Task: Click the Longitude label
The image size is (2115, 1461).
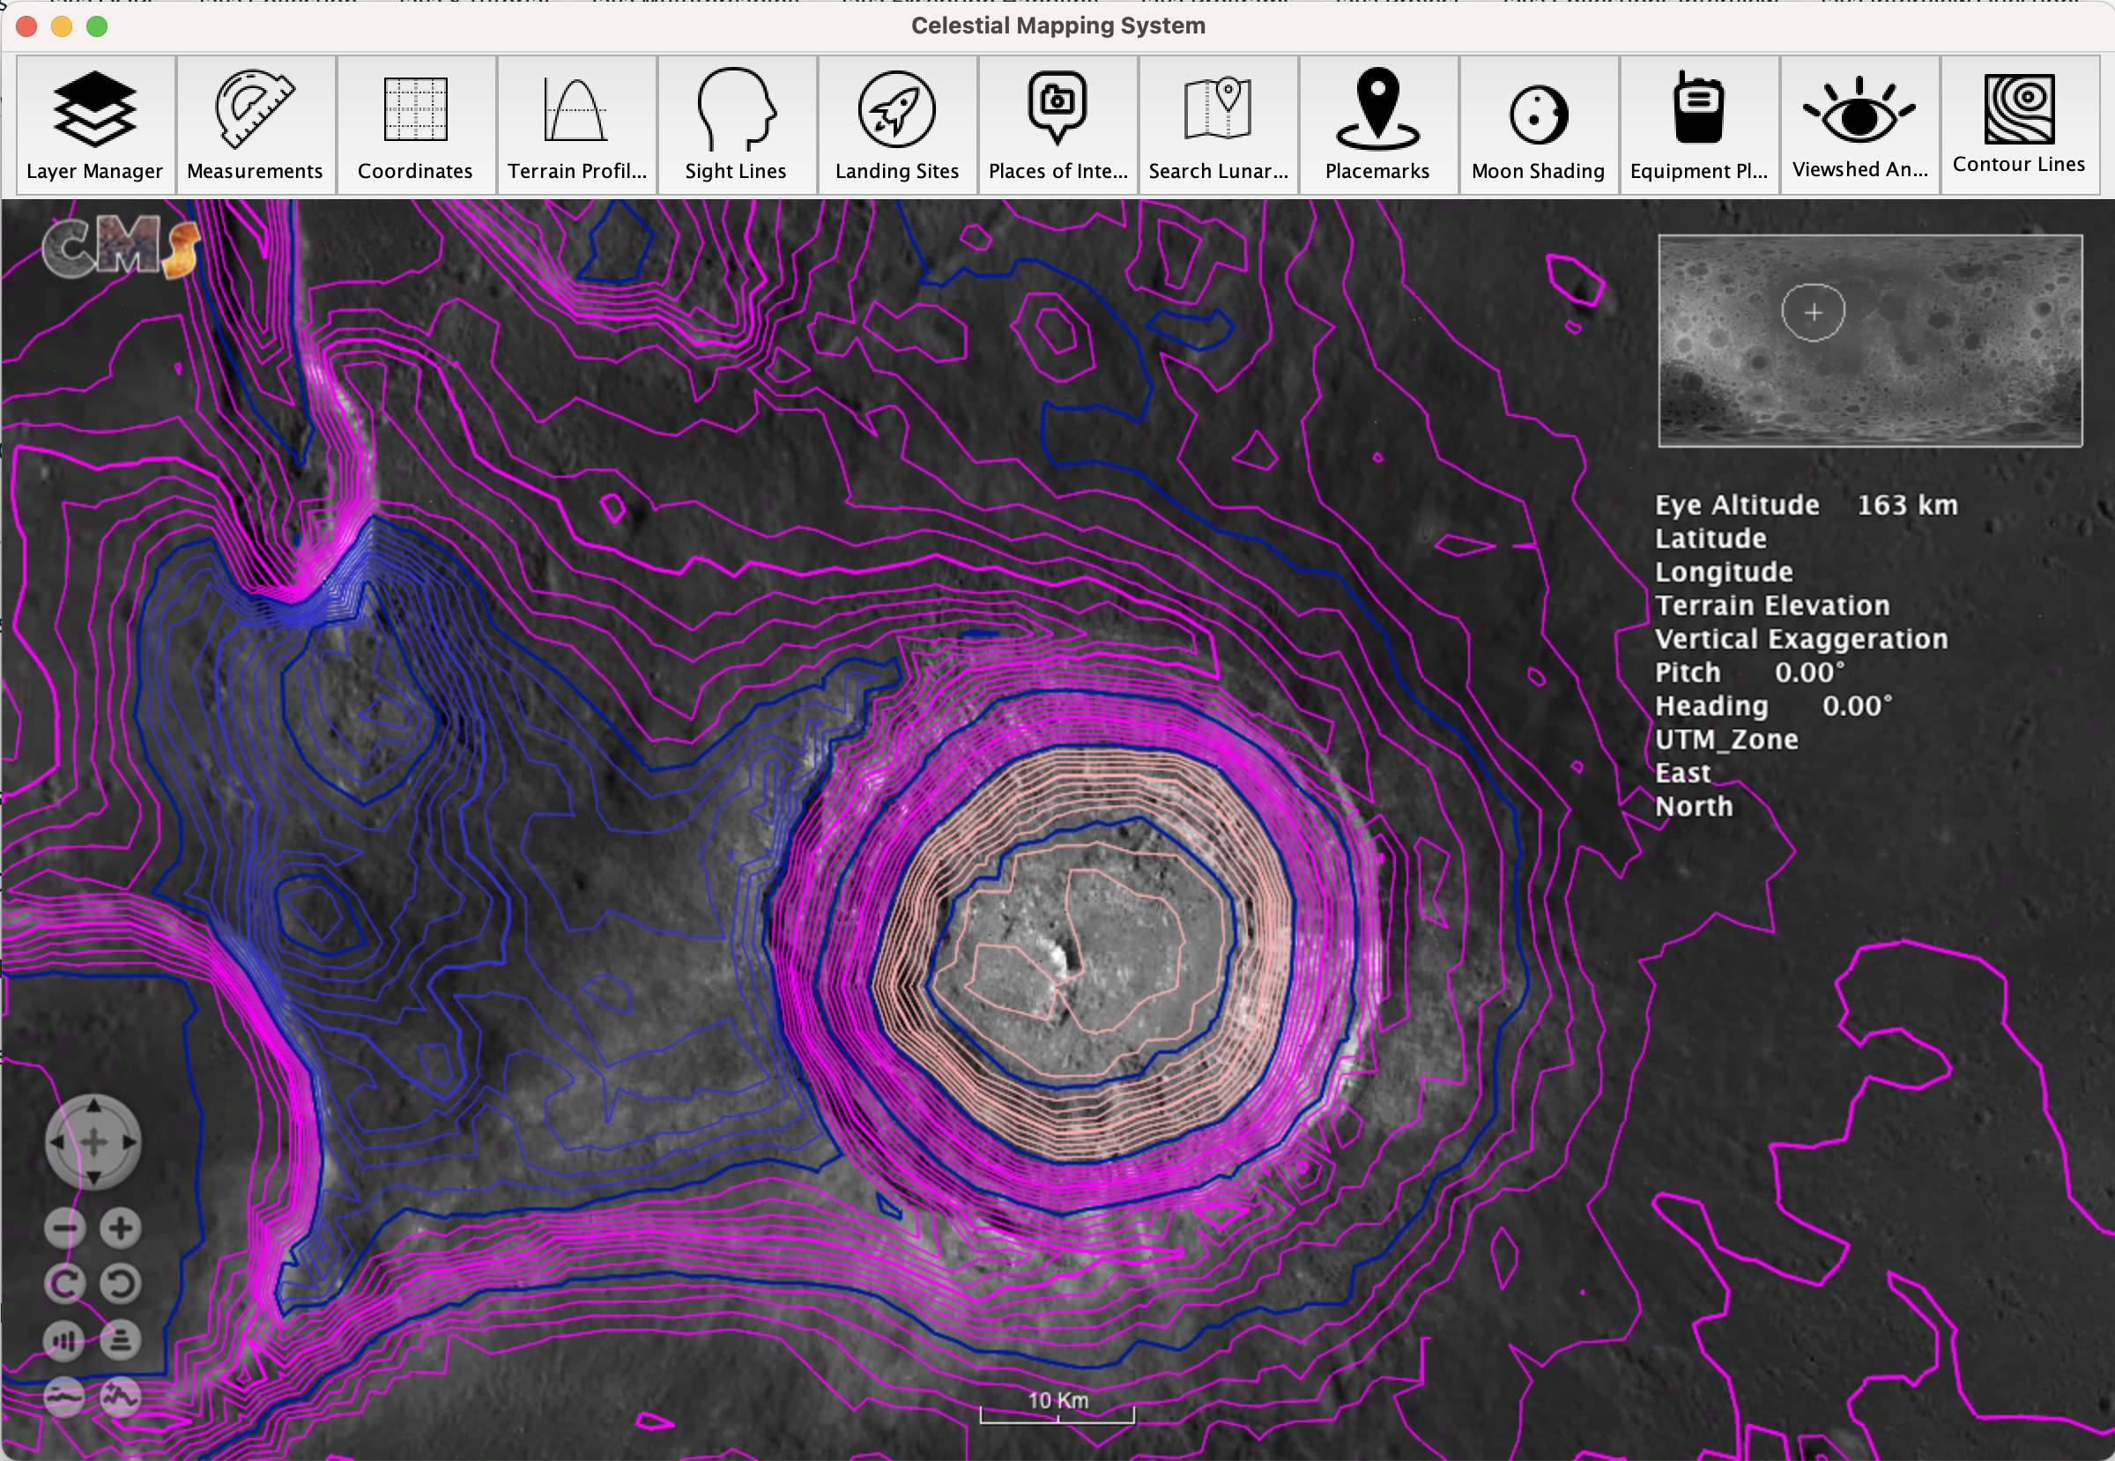Action: click(x=1724, y=572)
